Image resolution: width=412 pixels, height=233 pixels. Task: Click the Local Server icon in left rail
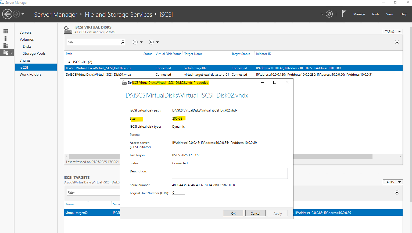point(5,39)
